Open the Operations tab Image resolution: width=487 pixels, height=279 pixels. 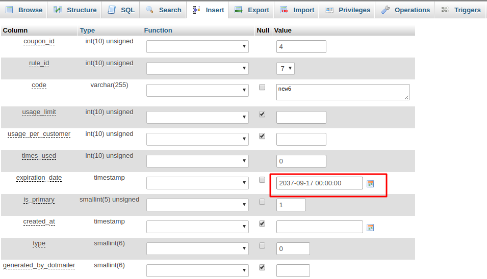(405, 10)
